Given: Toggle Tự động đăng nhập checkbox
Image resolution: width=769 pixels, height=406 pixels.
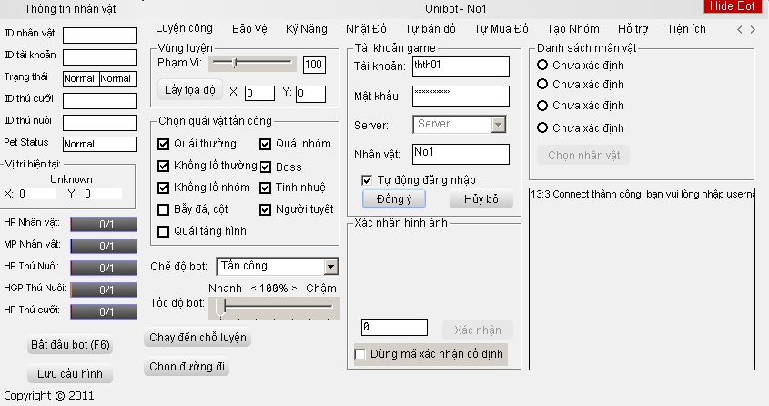Looking at the screenshot, I should pos(367,180).
